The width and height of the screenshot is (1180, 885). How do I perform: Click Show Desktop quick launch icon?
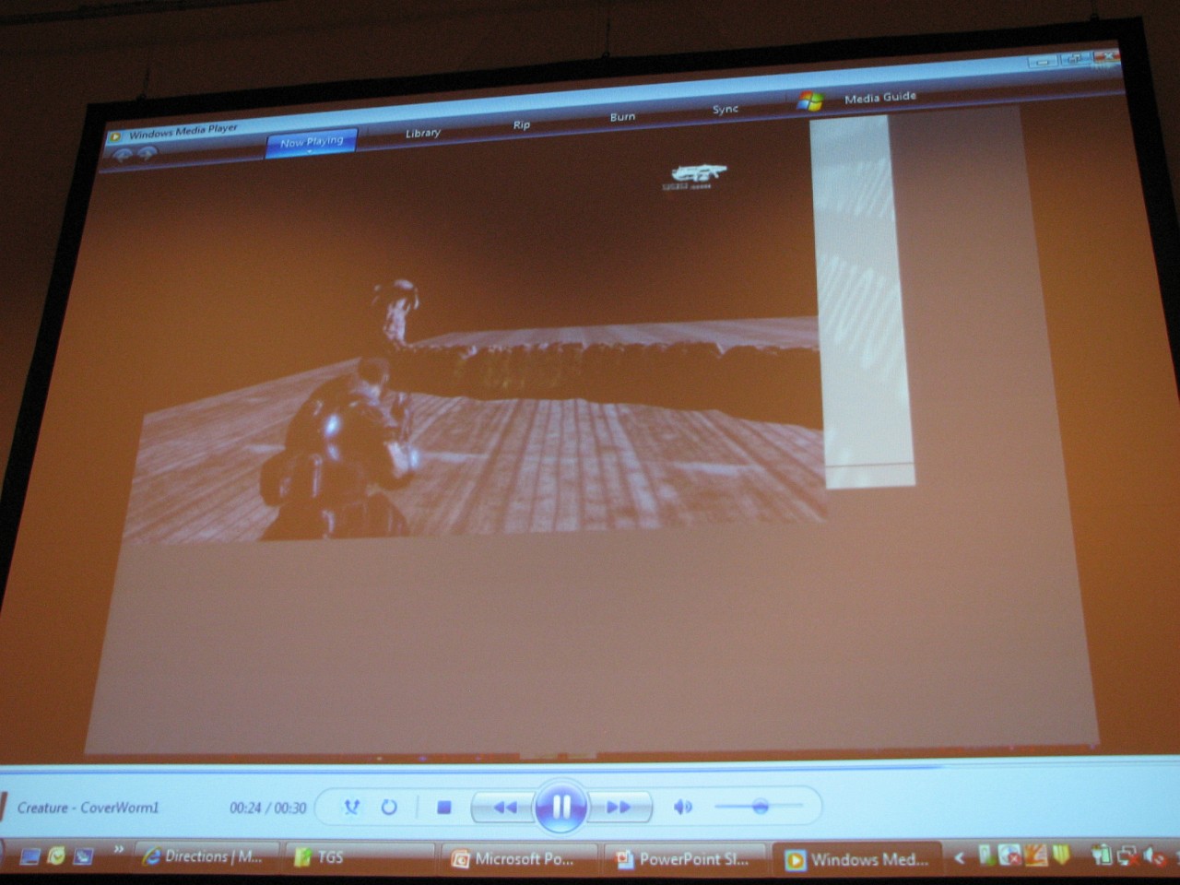tap(29, 856)
